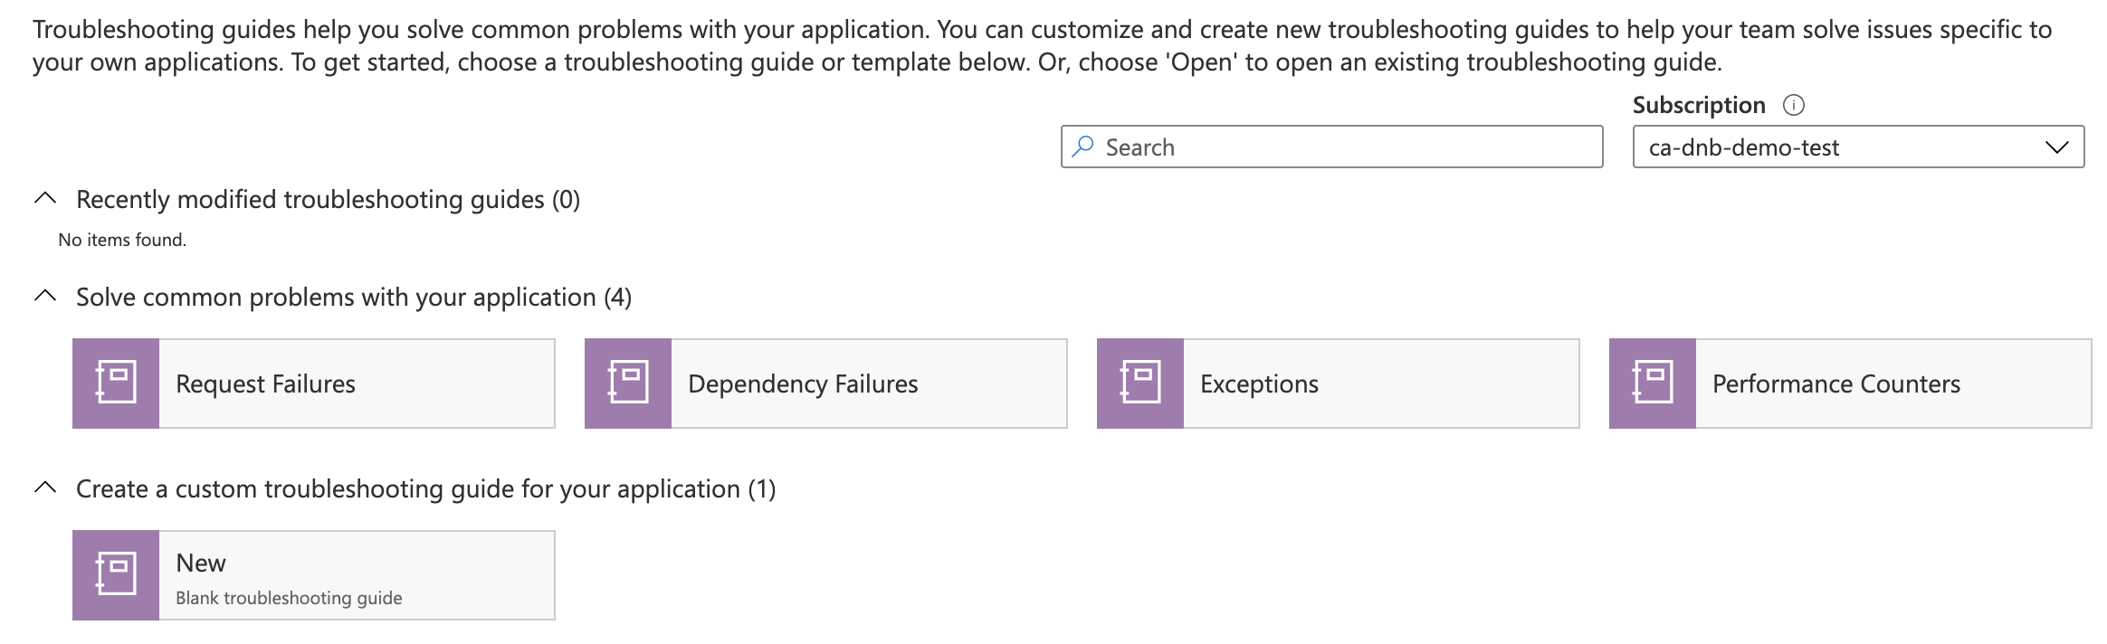Click the Performance Counters notebook icon
Screen dimensions: 2107x644
(x=1653, y=384)
